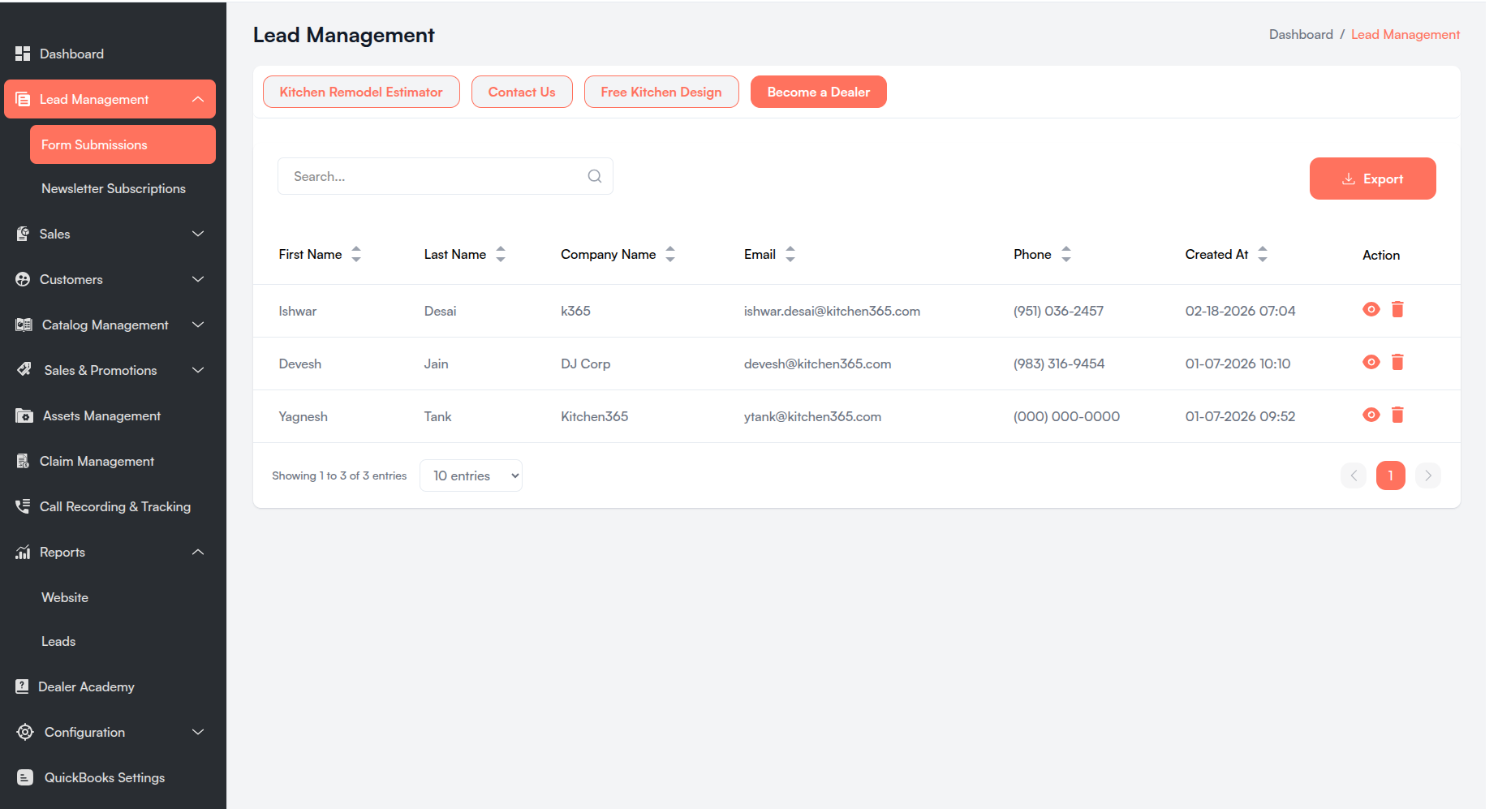Click the search magnifier icon
The height and width of the screenshot is (809, 1498).
pos(595,176)
